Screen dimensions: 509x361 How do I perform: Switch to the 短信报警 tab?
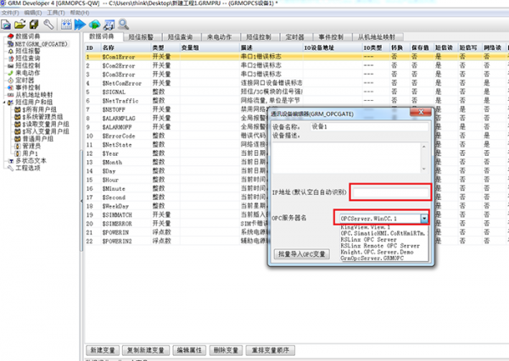pyautogui.click(x=142, y=37)
